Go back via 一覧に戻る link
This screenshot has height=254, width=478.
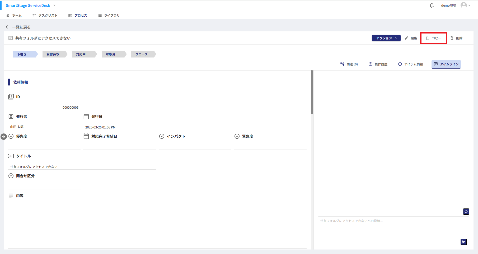click(x=18, y=27)
